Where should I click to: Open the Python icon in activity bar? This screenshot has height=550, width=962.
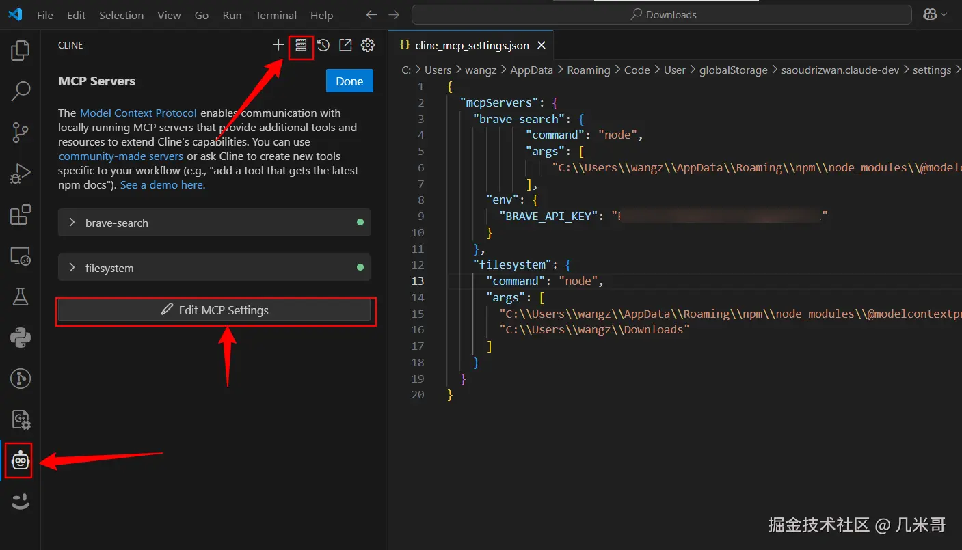tap(21, 338)
